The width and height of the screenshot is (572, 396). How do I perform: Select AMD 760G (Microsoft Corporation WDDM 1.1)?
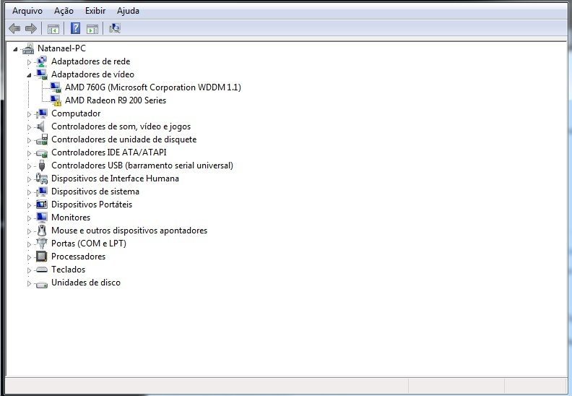point(153,87)
